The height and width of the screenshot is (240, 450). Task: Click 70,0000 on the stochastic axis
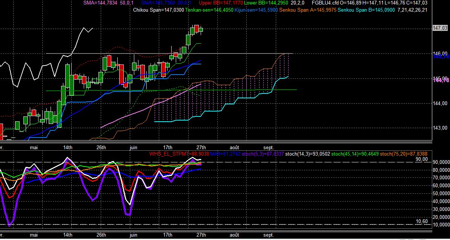[x=441, y=178]
